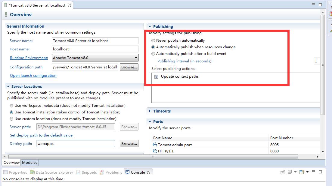Viewport: 332px width, 186px height.
Task: Click the greyed Browse beside Server path
Action: [x=129, y=127]
